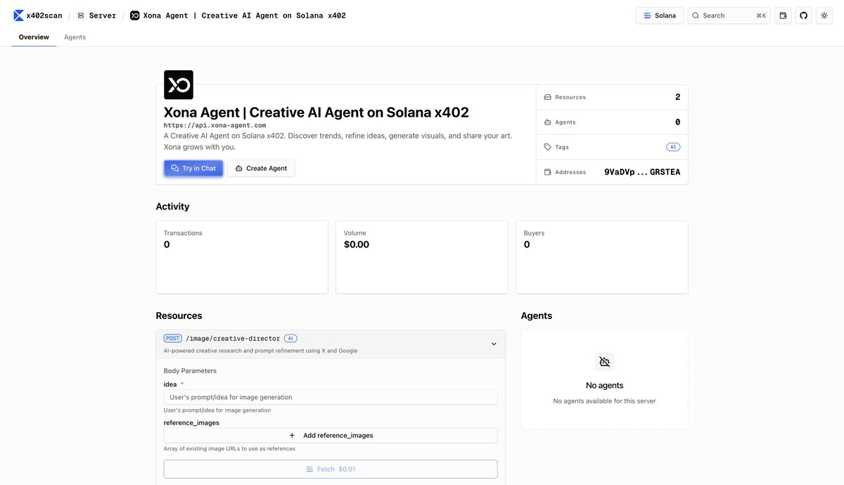Viewport: 844px width, 485px height.
Task: Open the x402scan home link text
Action: pos(44,15)
